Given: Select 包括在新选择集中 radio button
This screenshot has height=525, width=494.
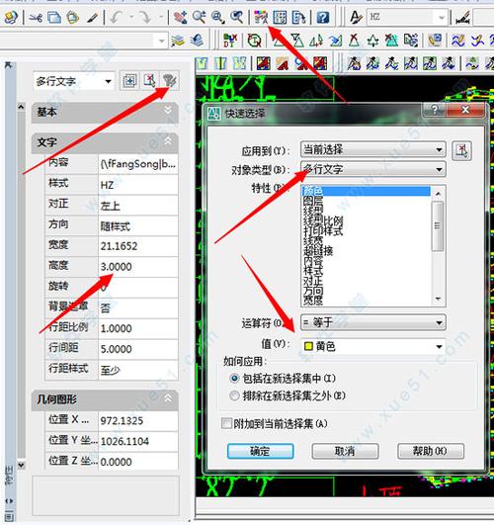Looking at the screenshot, I should [234, 379].
